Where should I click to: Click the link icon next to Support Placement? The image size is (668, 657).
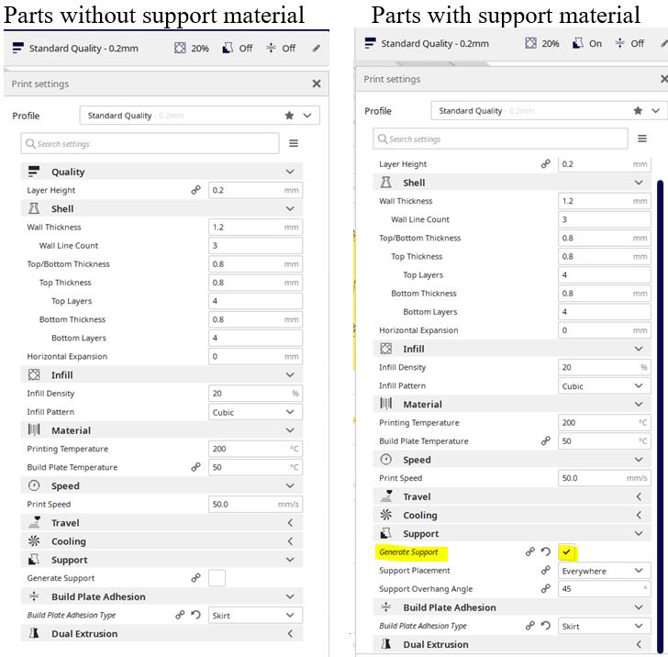[x=546, y=570]
